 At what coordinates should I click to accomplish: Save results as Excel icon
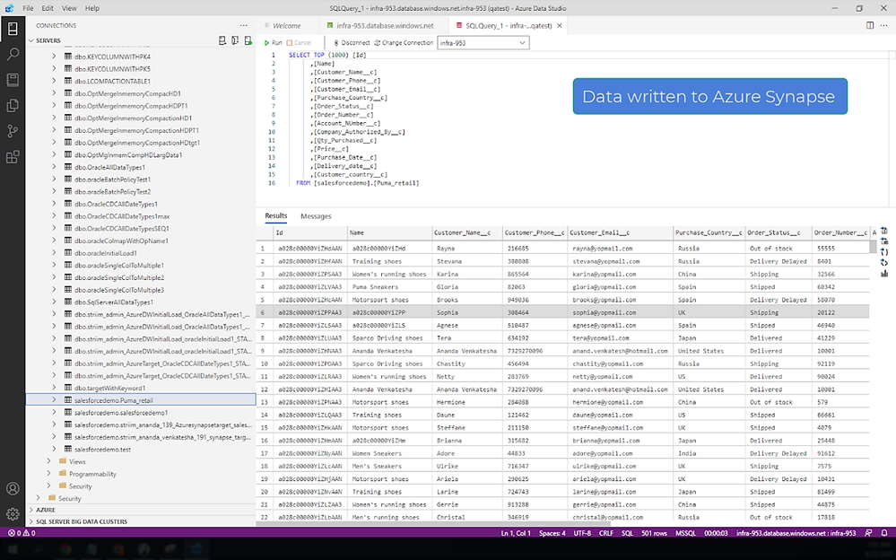tap(884, 241)
